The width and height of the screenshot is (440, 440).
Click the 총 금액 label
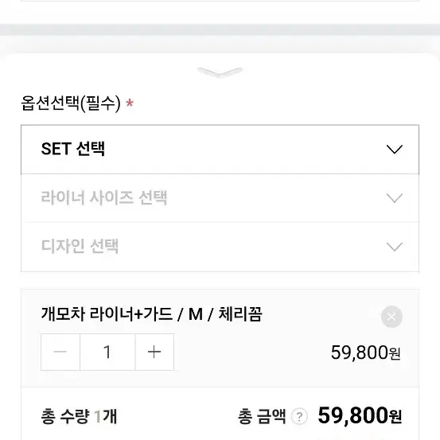[x=262, y=416]
